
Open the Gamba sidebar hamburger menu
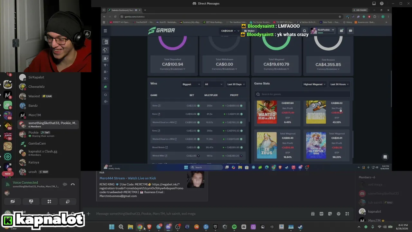click(105, 31)
